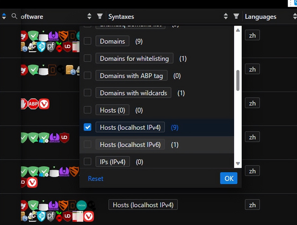Click the Pi-hole raspberry icon in first row
Screen dimensions: 297x225
(59, 47)
